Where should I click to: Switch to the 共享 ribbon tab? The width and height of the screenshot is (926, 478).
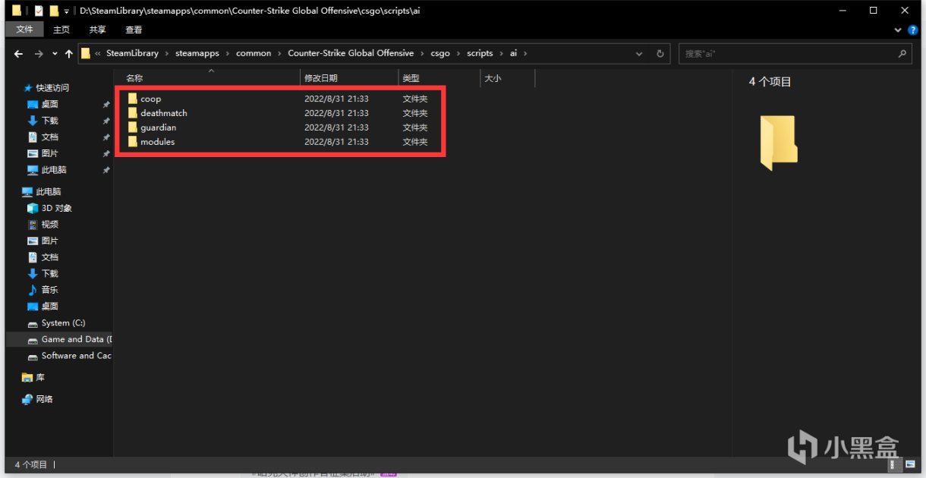click(98, 30)
